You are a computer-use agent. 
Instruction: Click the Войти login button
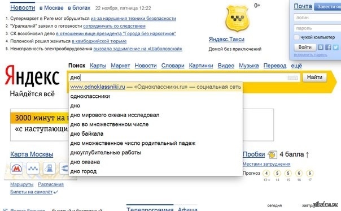coord(305,47)
